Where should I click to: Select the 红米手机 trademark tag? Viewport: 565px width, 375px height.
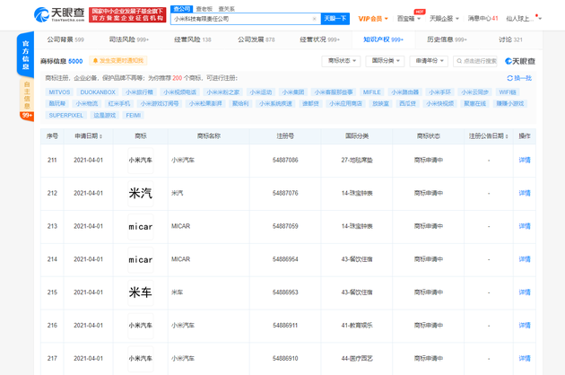point(119,104)
